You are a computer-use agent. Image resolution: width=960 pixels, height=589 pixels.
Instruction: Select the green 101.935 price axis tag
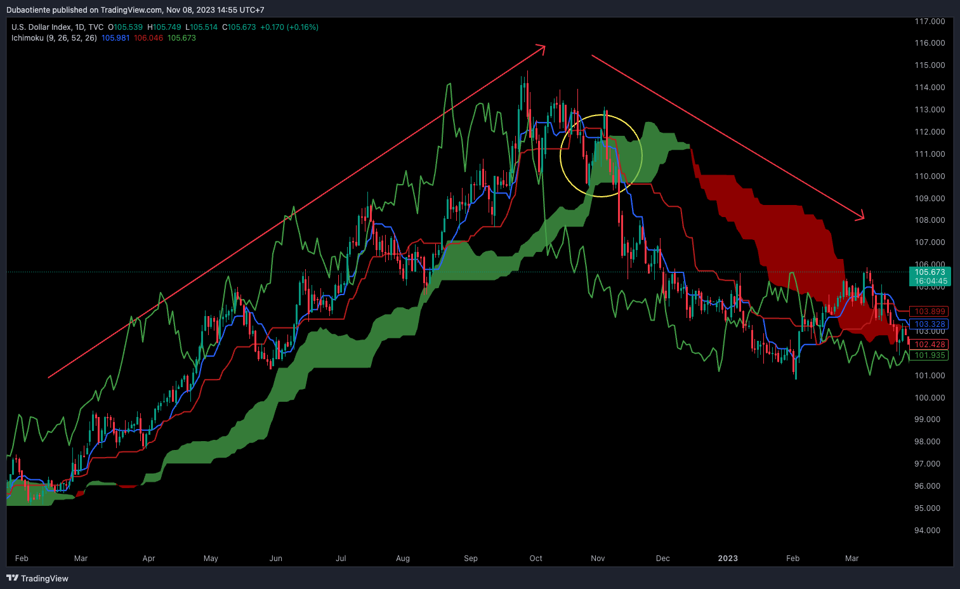[930, 355]
